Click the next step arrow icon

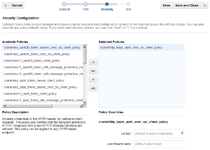click(204, 5)
